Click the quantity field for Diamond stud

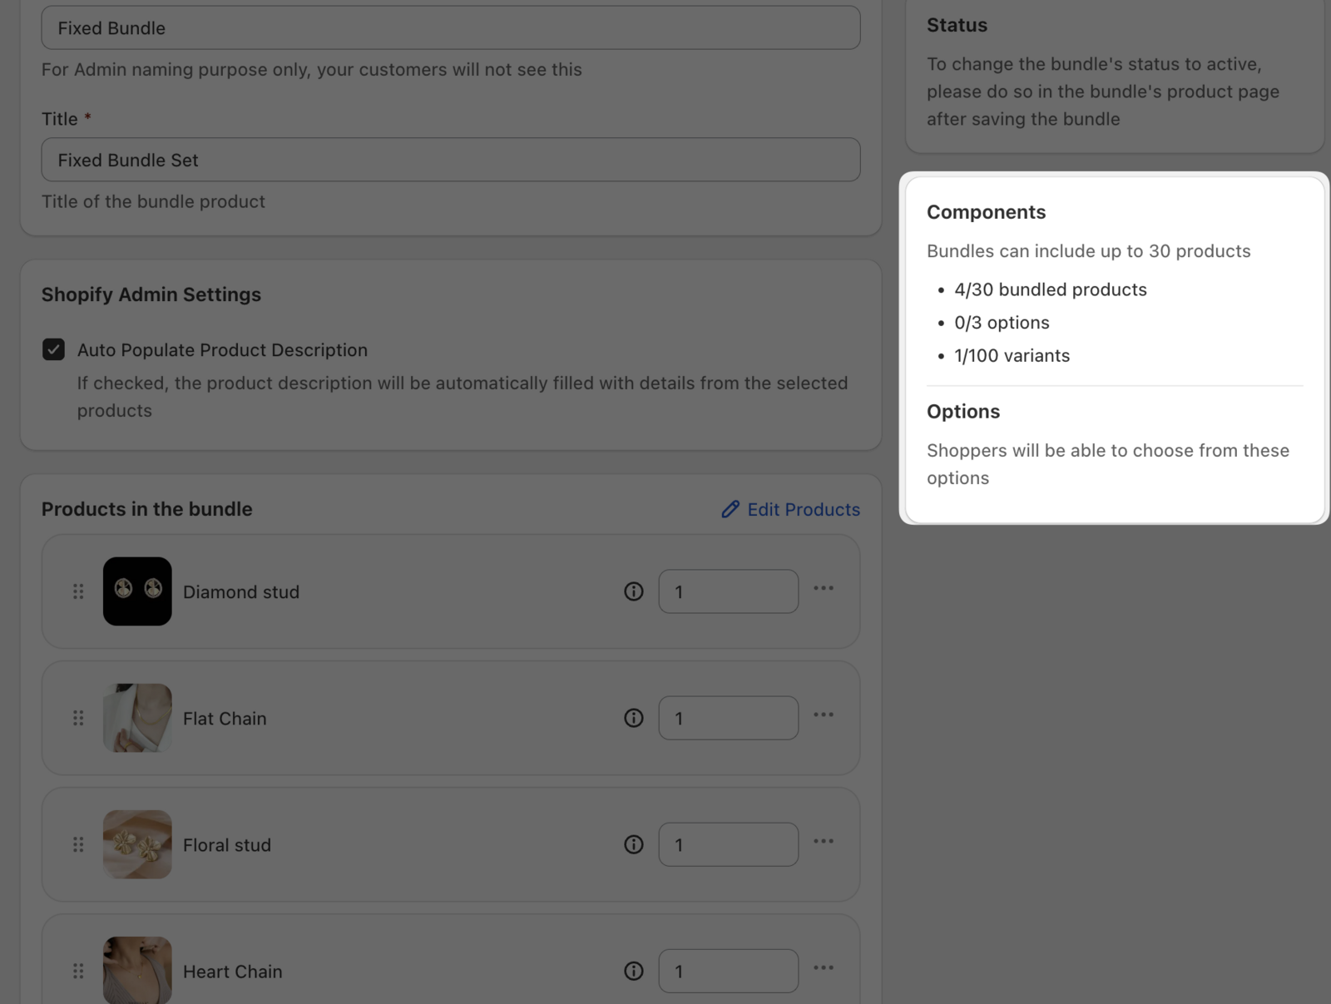pos(728,591)
